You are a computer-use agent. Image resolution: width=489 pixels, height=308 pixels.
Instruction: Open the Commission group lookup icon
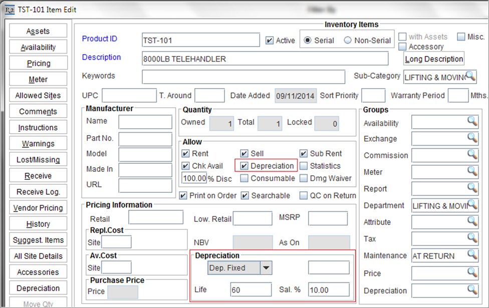click(x=472, y=155)
